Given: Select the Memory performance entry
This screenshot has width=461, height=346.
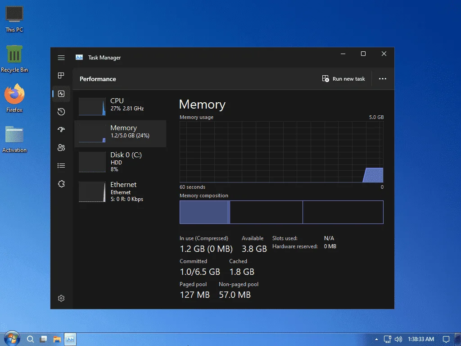Looking at the screenshot, I should pyautogui.click(x=120, y=133).
